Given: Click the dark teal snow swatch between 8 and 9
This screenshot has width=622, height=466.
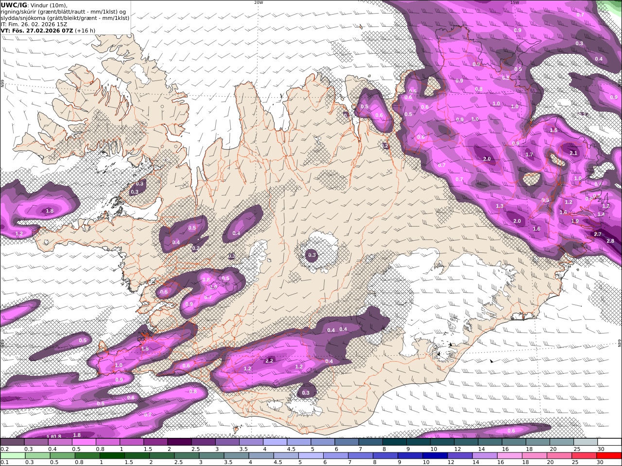Looking at the screenshot, I should coord(394,442).
